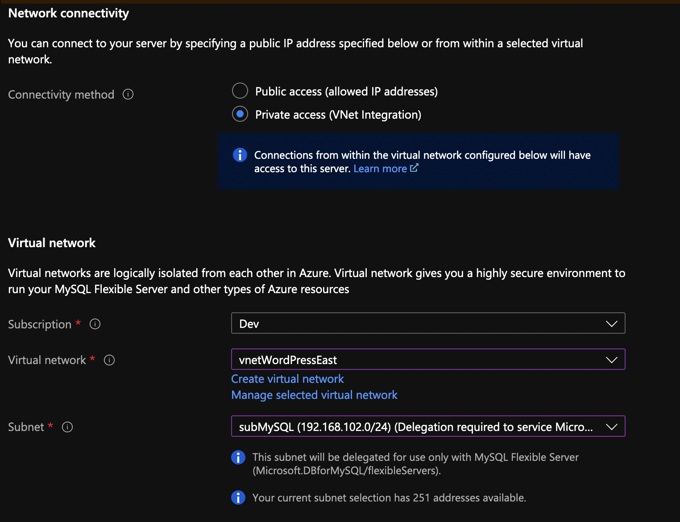Click info icon beside Virtual network label
Viewport: 680px width, 522px height.
[109, 360]
